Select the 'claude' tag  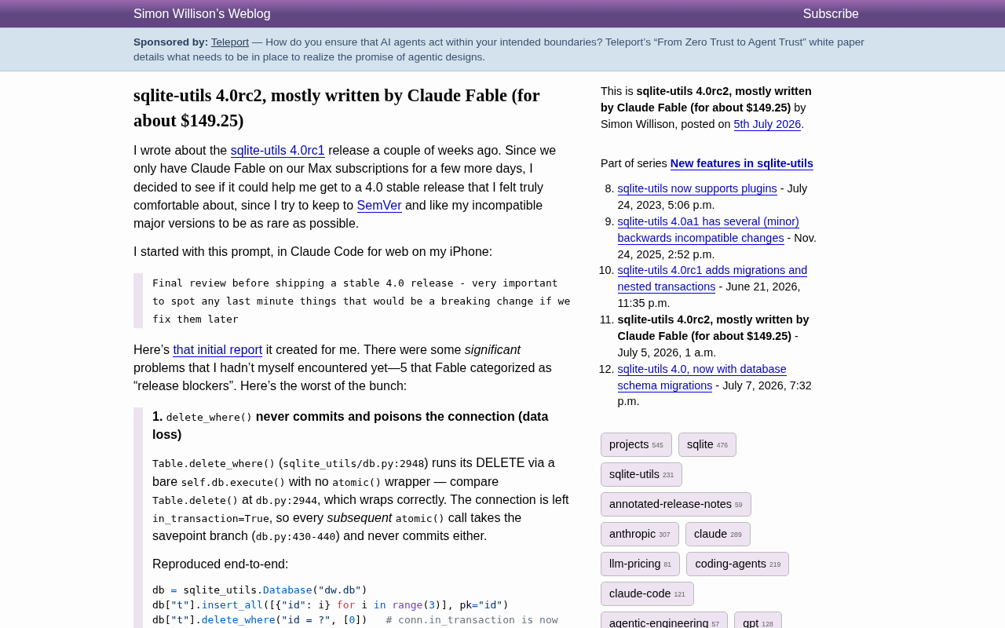pyautogui.click(x=718, y=535)
